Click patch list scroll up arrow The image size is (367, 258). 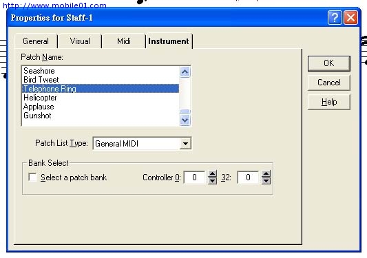(185, 72)
